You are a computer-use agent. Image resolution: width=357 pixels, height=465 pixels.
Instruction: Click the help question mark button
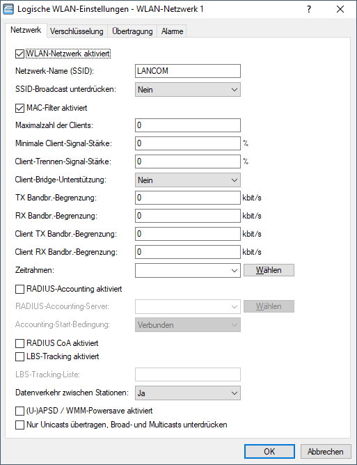(x=309, y=9)
